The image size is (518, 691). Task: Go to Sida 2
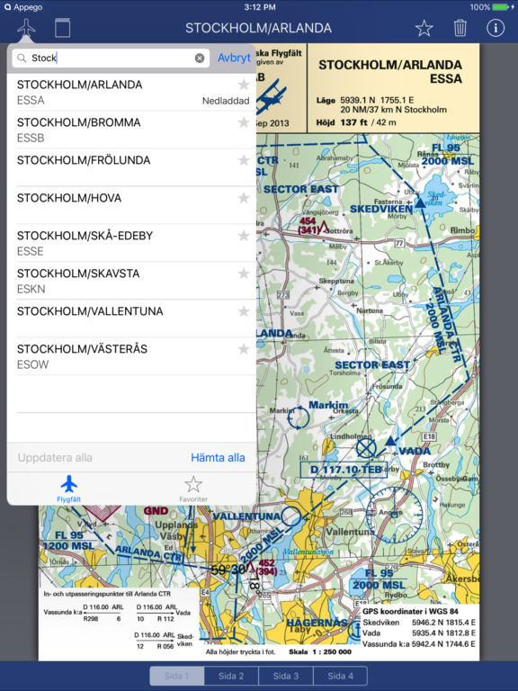pyautogui.click(x=231, y=676)
